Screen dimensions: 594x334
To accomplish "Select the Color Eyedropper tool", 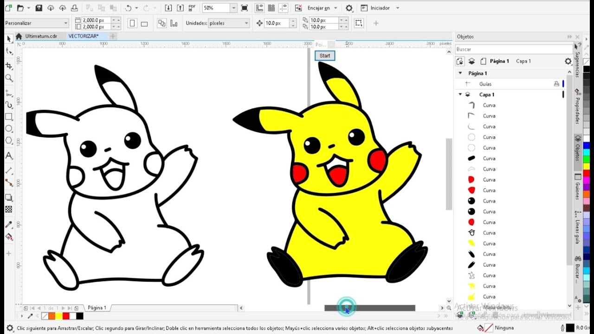I will coord(9,225).
